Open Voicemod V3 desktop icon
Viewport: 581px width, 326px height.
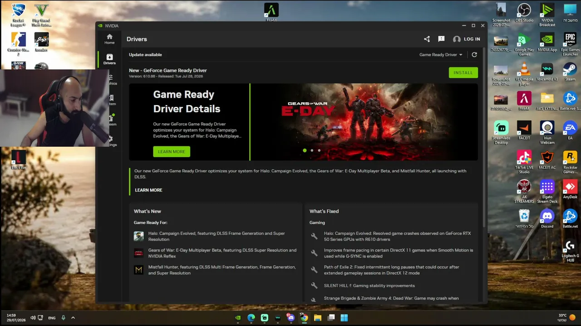coord(547,72)
